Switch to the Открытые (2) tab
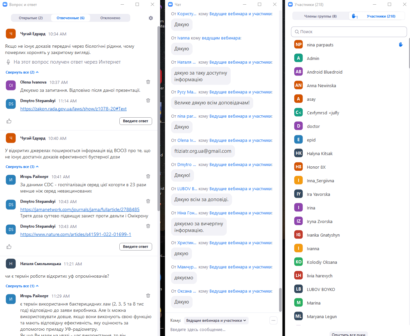 click(31, 18)
